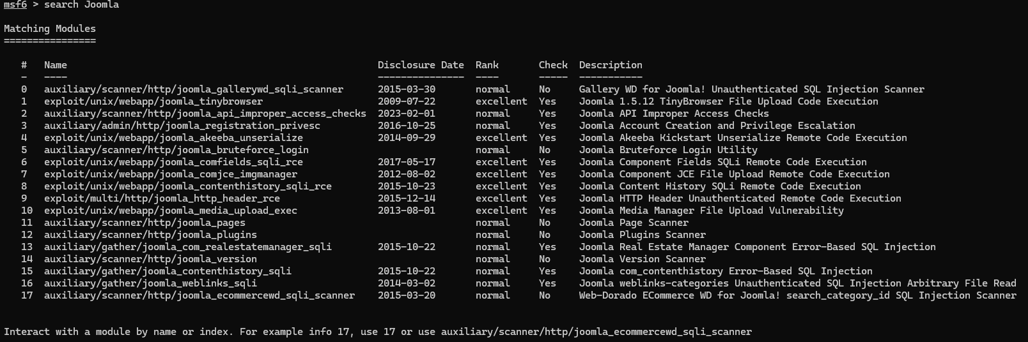Click the Disclosure Date column header

coord(421,65)
